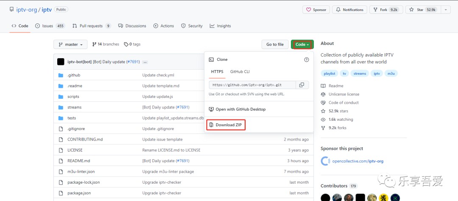This screenshot has width=458, height=201.
Task: Click the tests folder icon
Action: [61, 118]
